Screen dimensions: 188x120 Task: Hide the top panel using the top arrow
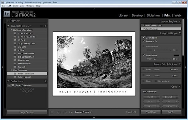click(x=94, y=9)
